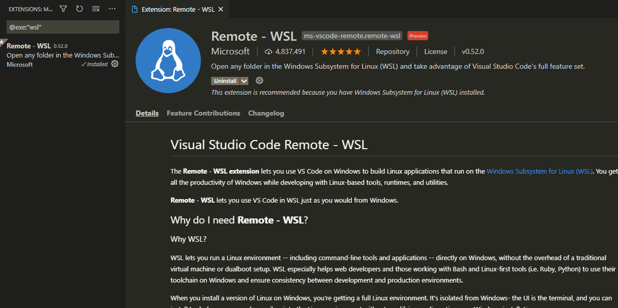Viewport: 618px width, 308px height.
Task: Click the Refresh extensions icon
Action: click(x=79, y=9)
